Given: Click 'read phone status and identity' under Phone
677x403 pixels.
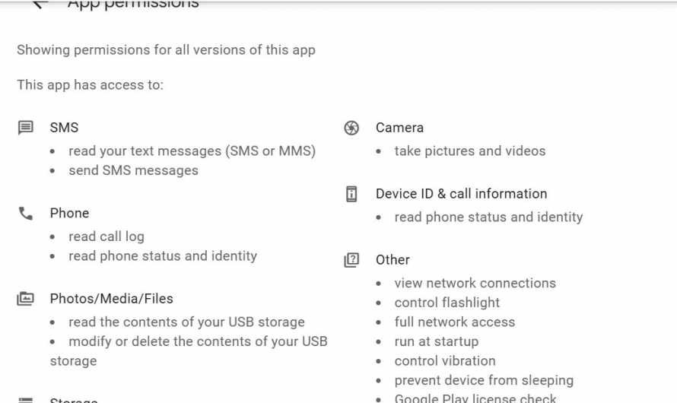Looking at the screenshot, I should click(x=163, y=255).
